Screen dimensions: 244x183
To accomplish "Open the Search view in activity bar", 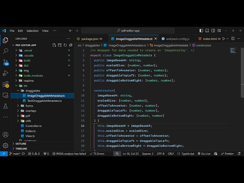I will coord(5,51).
